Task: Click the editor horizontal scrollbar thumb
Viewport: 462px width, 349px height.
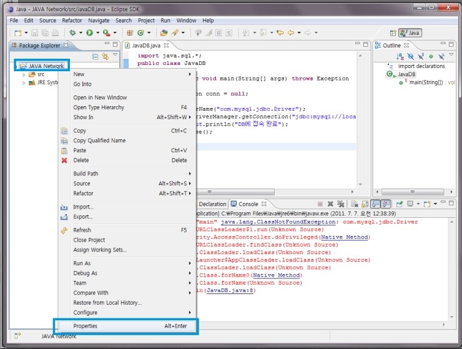Action: click(x=235, y=192)
